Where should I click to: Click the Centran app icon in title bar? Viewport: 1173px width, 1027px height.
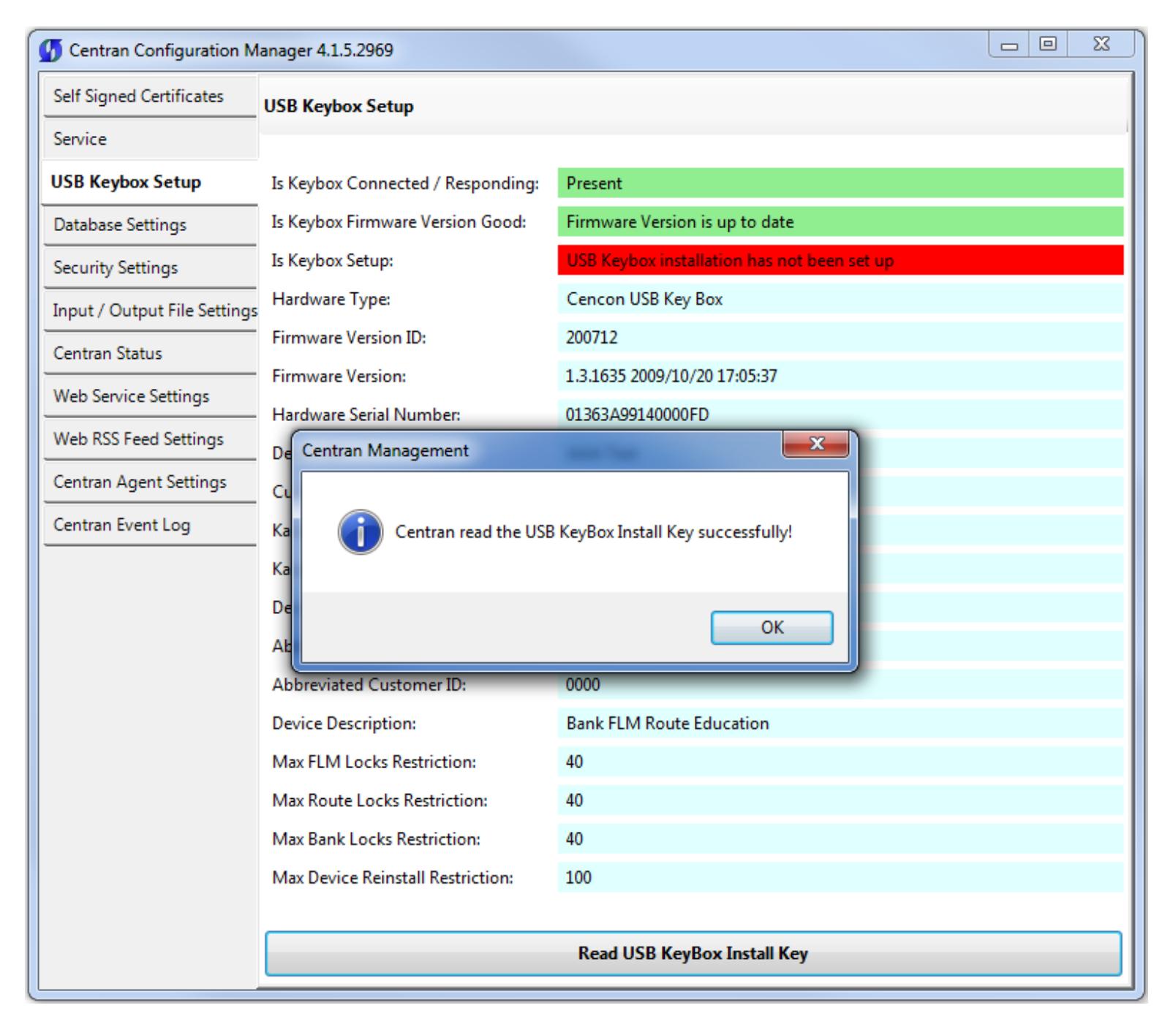pyautogui.click(x=52, y=50)
